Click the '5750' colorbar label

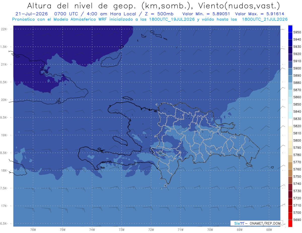click(297, 176)
